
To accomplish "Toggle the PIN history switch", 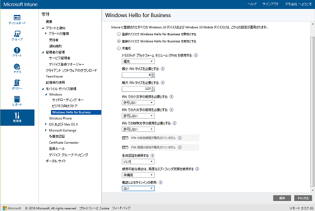I will point(125,147).
